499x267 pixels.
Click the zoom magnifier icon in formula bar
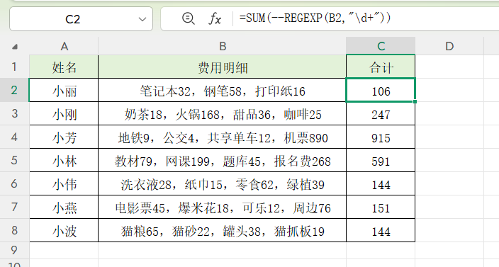[188, 18]
